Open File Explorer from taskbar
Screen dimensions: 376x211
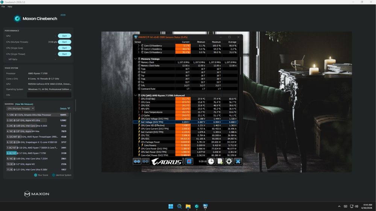[x=188, y=206]
